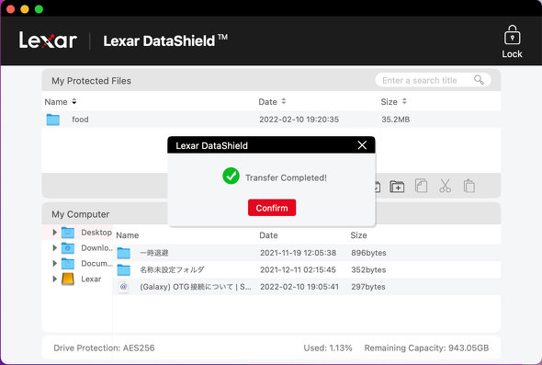The height and width of the screenshot is (365, 542).
Task: Sort protected files by Size arrows
Action: click(x=404, y=101)
